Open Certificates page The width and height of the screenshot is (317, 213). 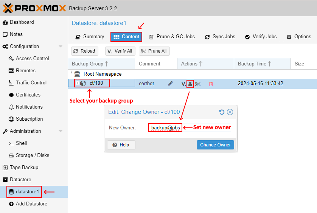pyautogui.click(x=25, y=95)
